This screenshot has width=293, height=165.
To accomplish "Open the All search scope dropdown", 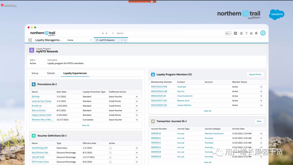I will pos(104,33).
